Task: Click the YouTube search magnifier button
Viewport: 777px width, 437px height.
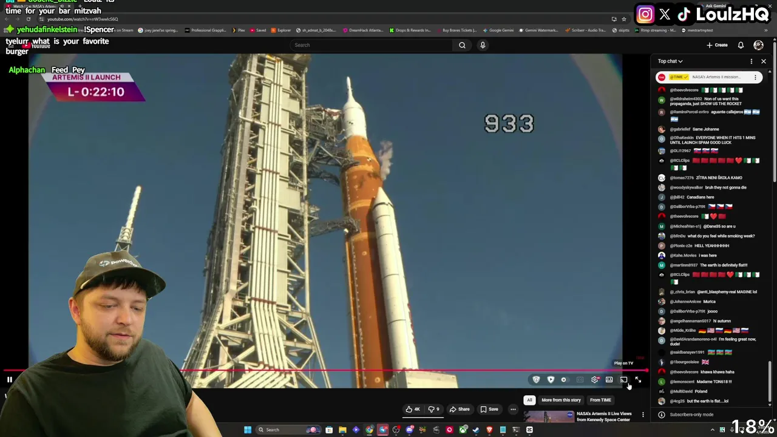Action: click(x=462, y=45)
